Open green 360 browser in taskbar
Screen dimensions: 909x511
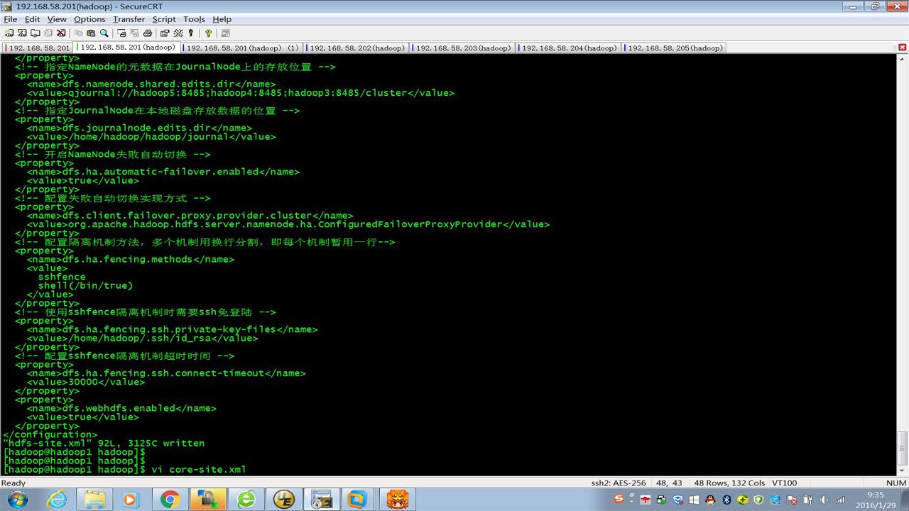pyautogui.click(x=246, y=500)
